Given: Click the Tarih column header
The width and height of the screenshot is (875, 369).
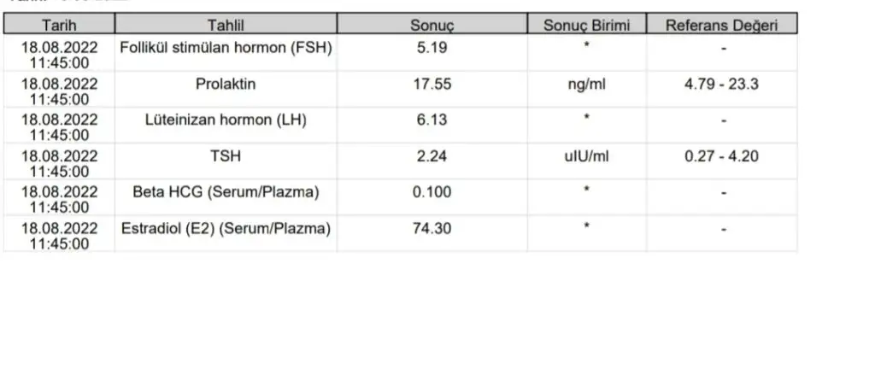Looking at the screenshot, I should point(59,24).
